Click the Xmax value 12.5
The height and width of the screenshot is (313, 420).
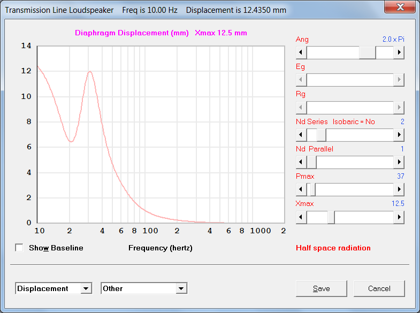[x=398, y=203]
